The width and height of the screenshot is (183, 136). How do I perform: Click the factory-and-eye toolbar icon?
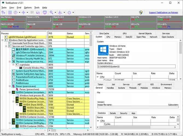point(38,13)
